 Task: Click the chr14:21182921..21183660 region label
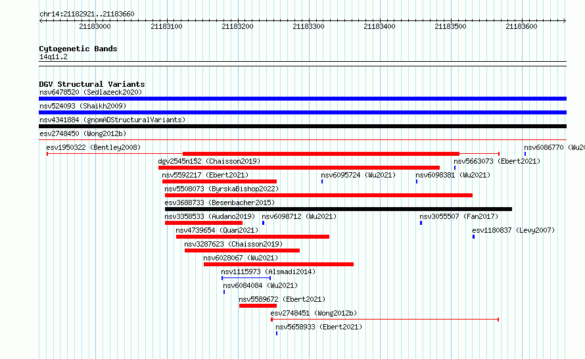click(x=87, y=14)
